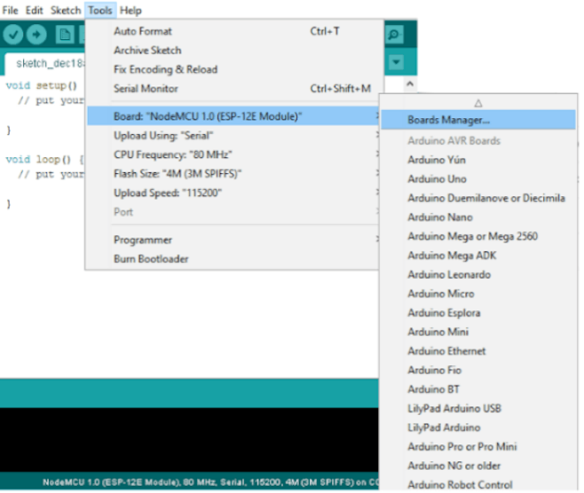Viewport: 584px width, 493px height.
Task: Open the File menu
Action: 10,10
